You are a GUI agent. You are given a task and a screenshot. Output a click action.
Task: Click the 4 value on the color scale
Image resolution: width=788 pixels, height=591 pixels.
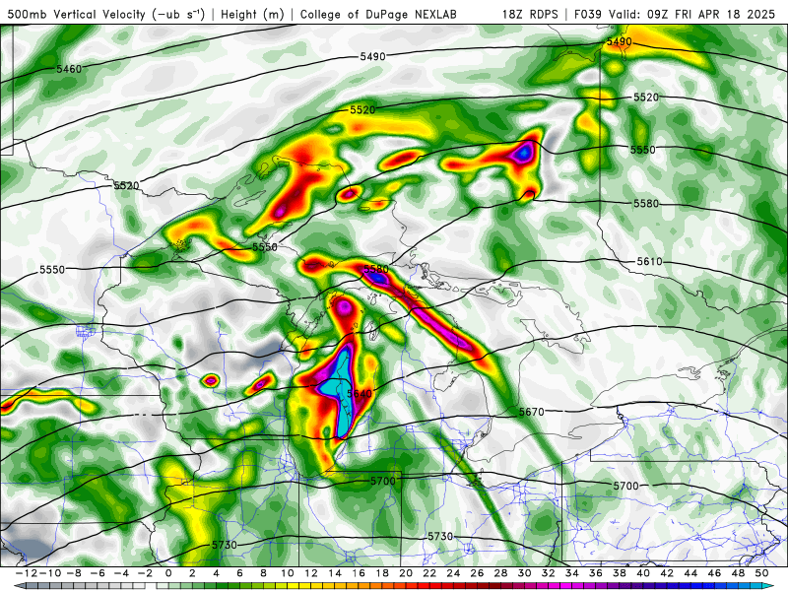[x=216, y=573]
